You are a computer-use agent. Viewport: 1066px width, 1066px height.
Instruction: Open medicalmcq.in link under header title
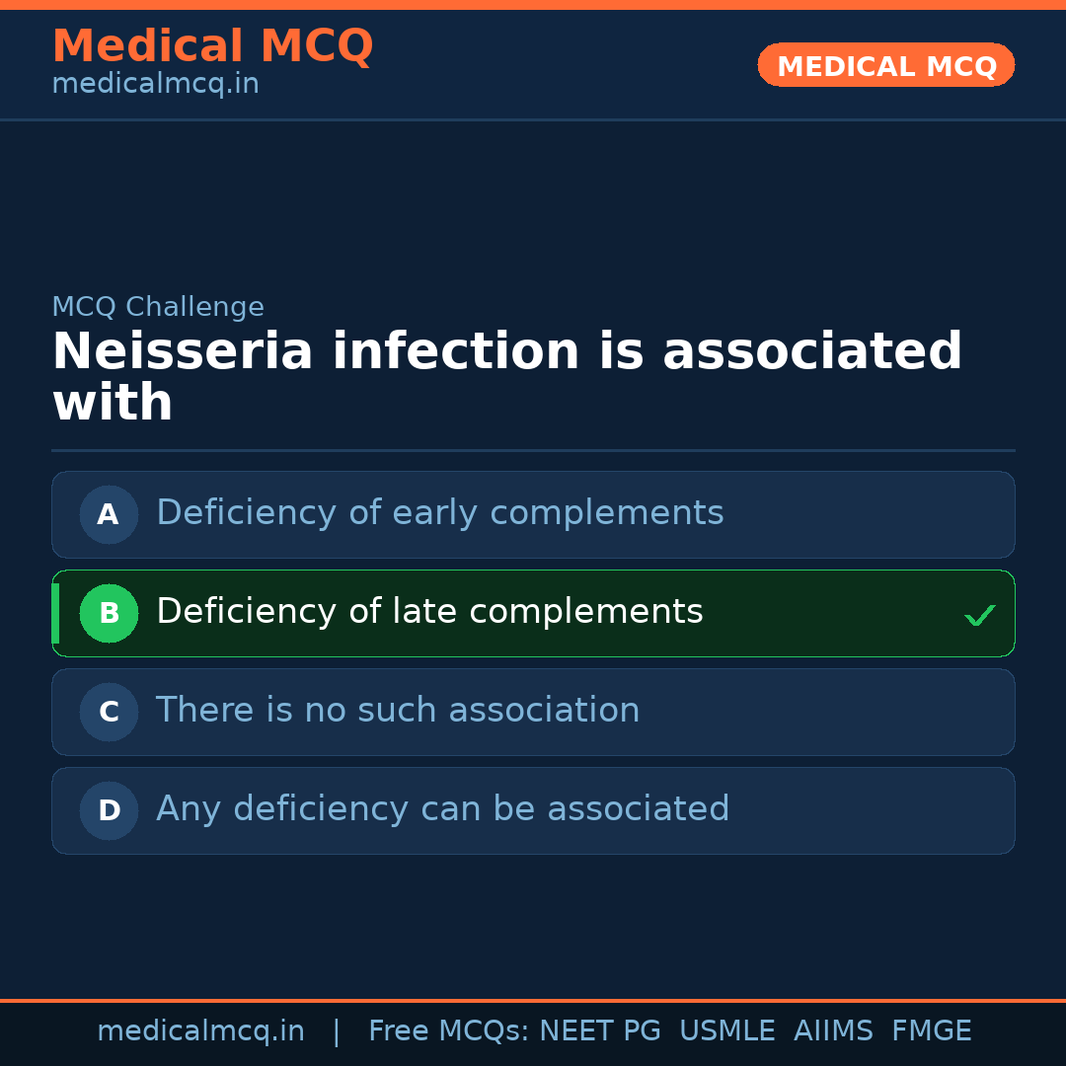[155, 84]
